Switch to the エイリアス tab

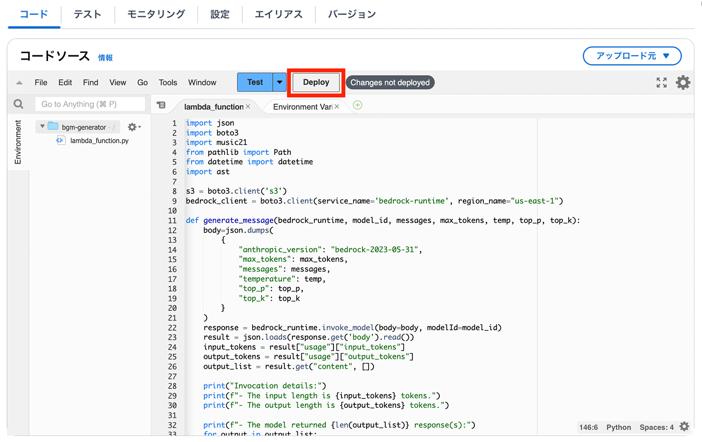[x=279, y=14]
